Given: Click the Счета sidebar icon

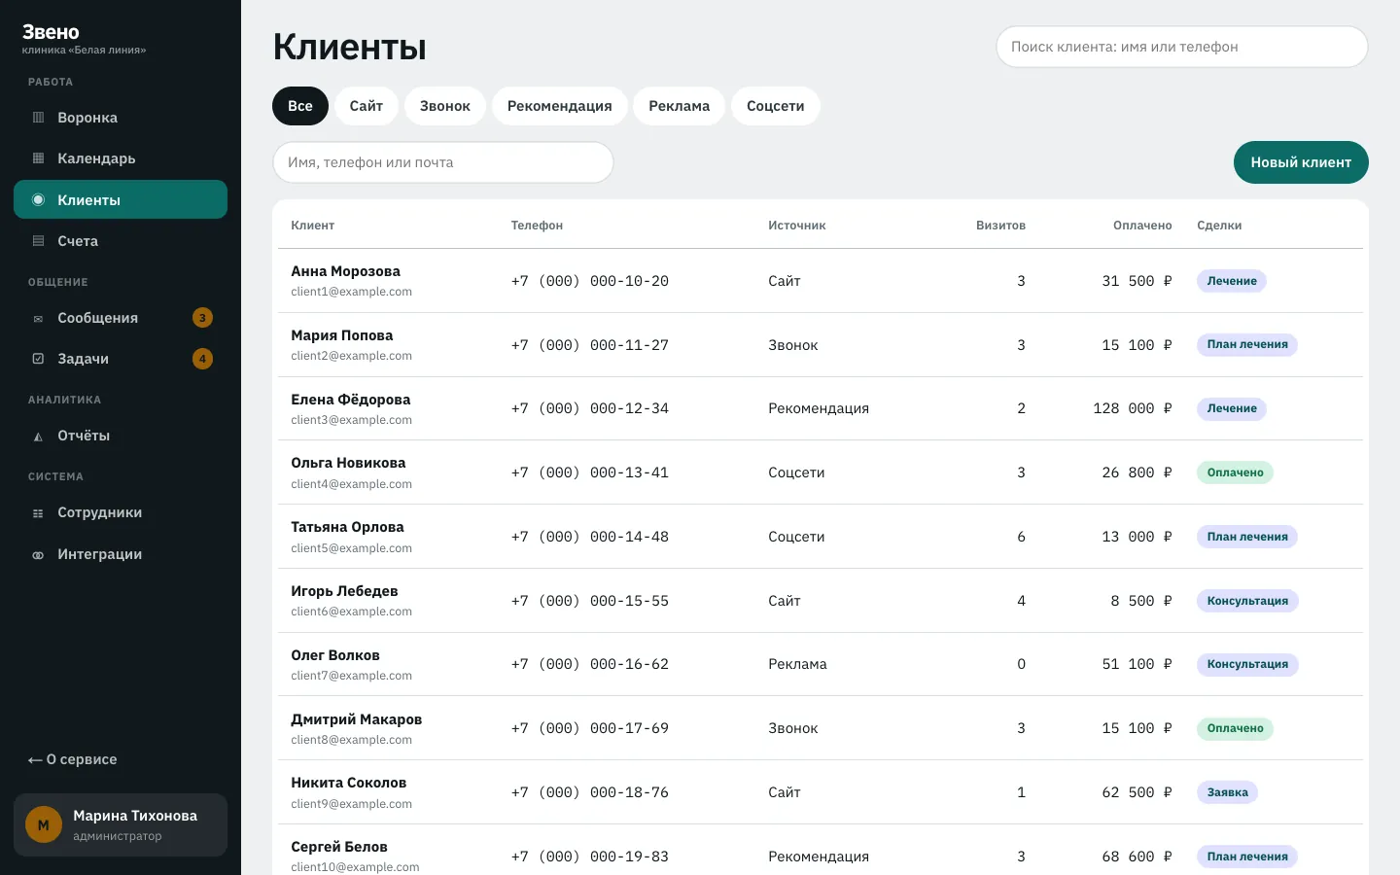Looking at the screenshot, I should (39, 241).
